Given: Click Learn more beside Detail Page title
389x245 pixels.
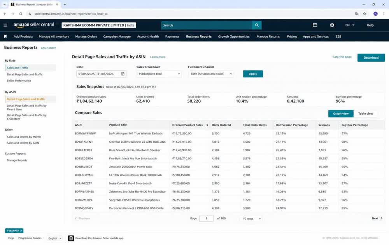Looking at the screenshot, I should point(158,57).
